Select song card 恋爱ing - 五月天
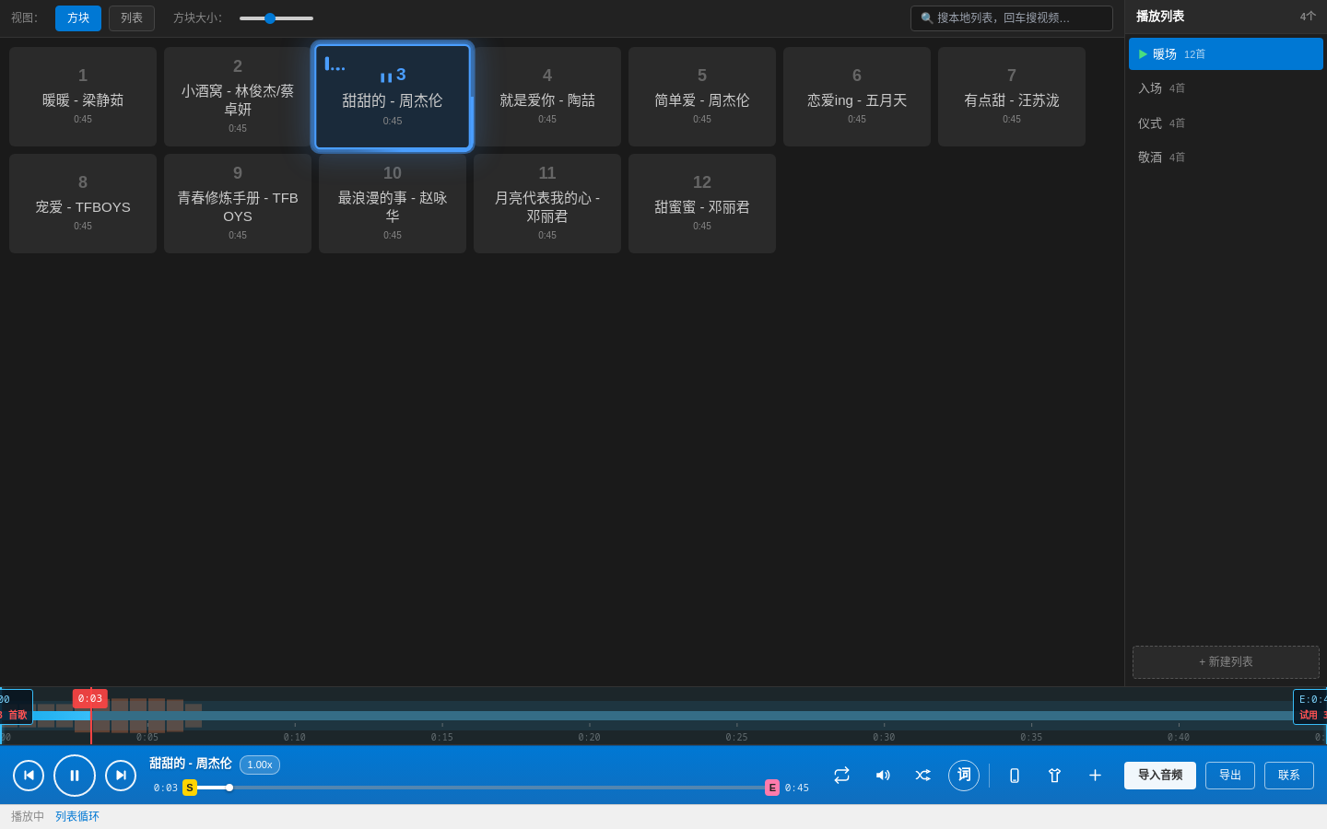1327x829 pixels. click(857, 97)
